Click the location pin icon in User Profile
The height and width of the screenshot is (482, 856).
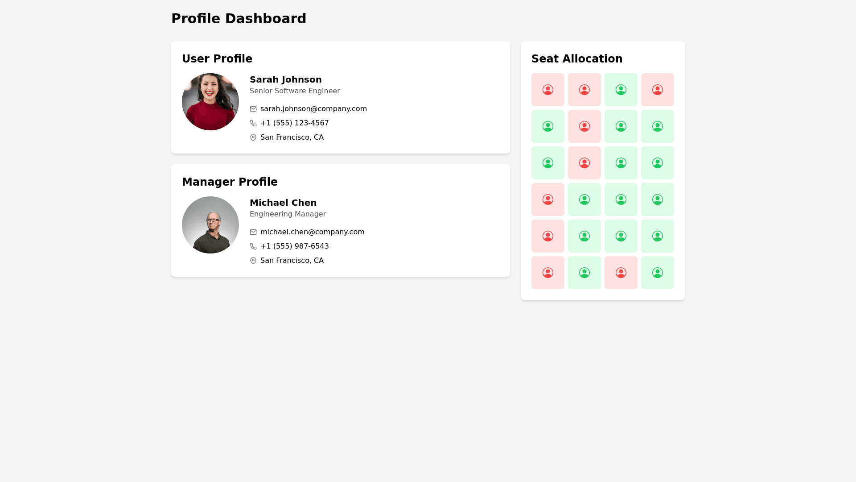(253, 137)
